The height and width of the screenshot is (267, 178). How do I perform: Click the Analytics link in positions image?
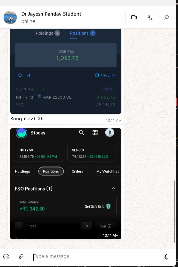tap(105, 75)
